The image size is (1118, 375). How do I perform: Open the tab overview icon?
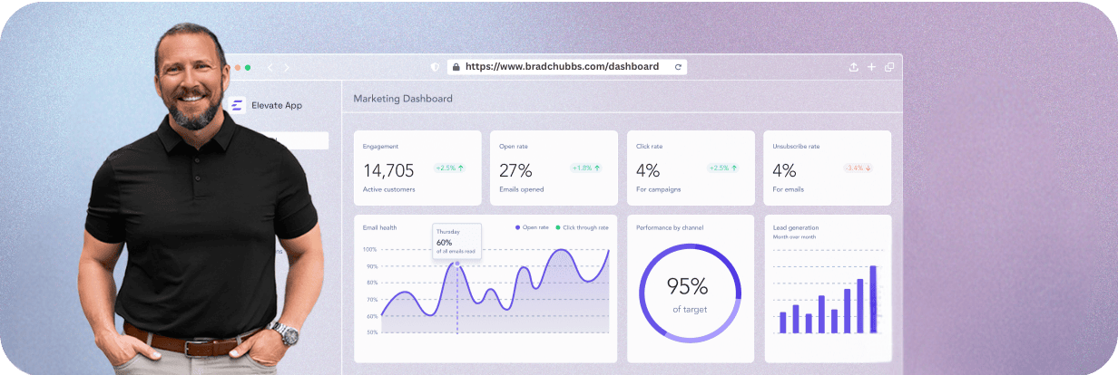pos(889,67)
